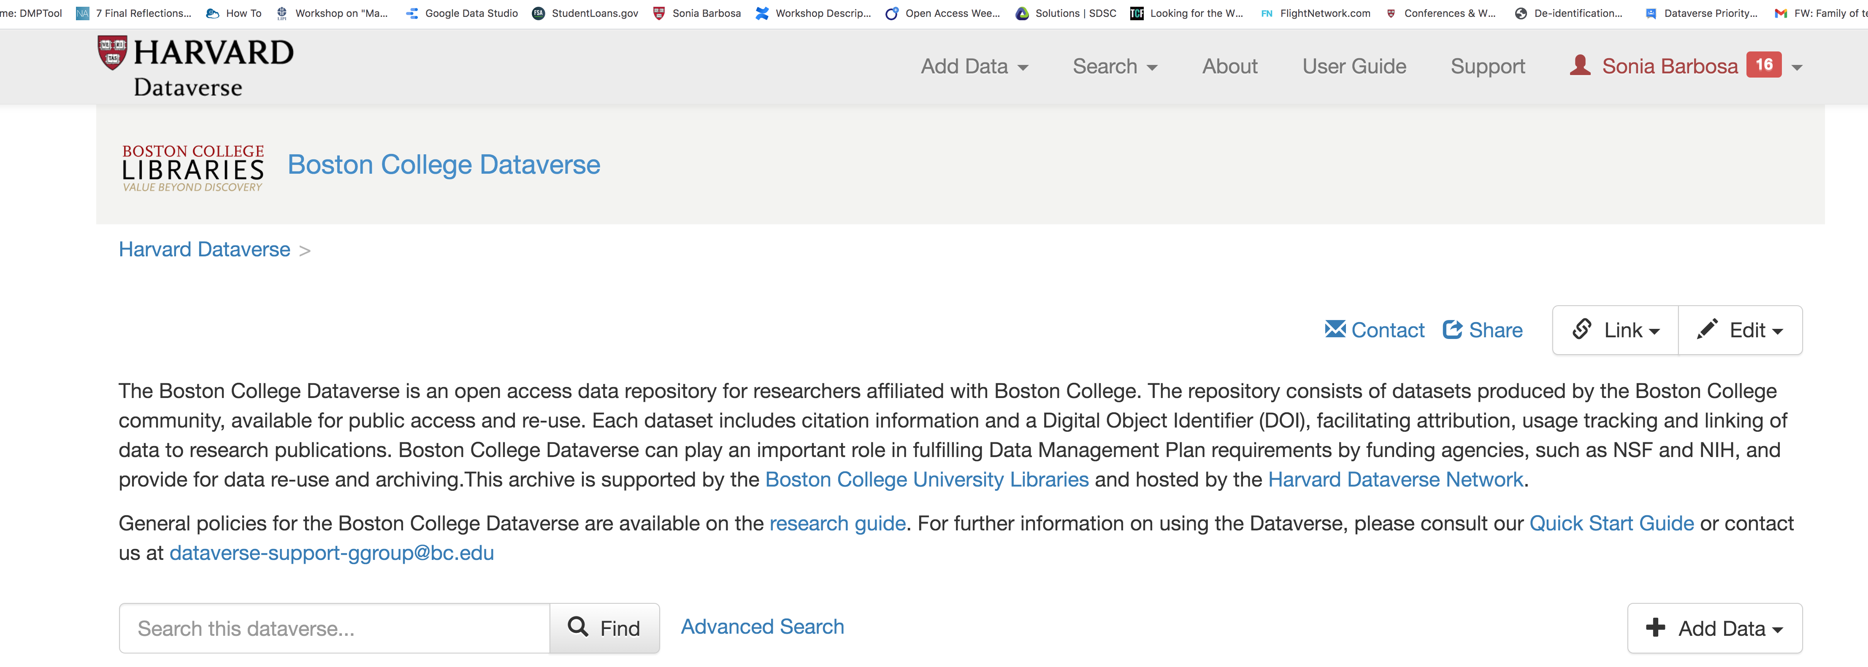1868x667 pixels.
Task: Open the Harvard Dataverse shield logo
Action: coord(112,52)
